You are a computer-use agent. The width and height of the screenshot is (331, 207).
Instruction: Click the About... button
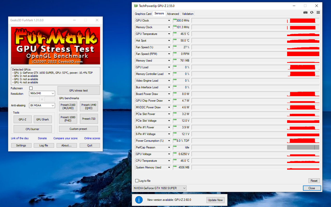pyautogui.click(x=66, y=145)
